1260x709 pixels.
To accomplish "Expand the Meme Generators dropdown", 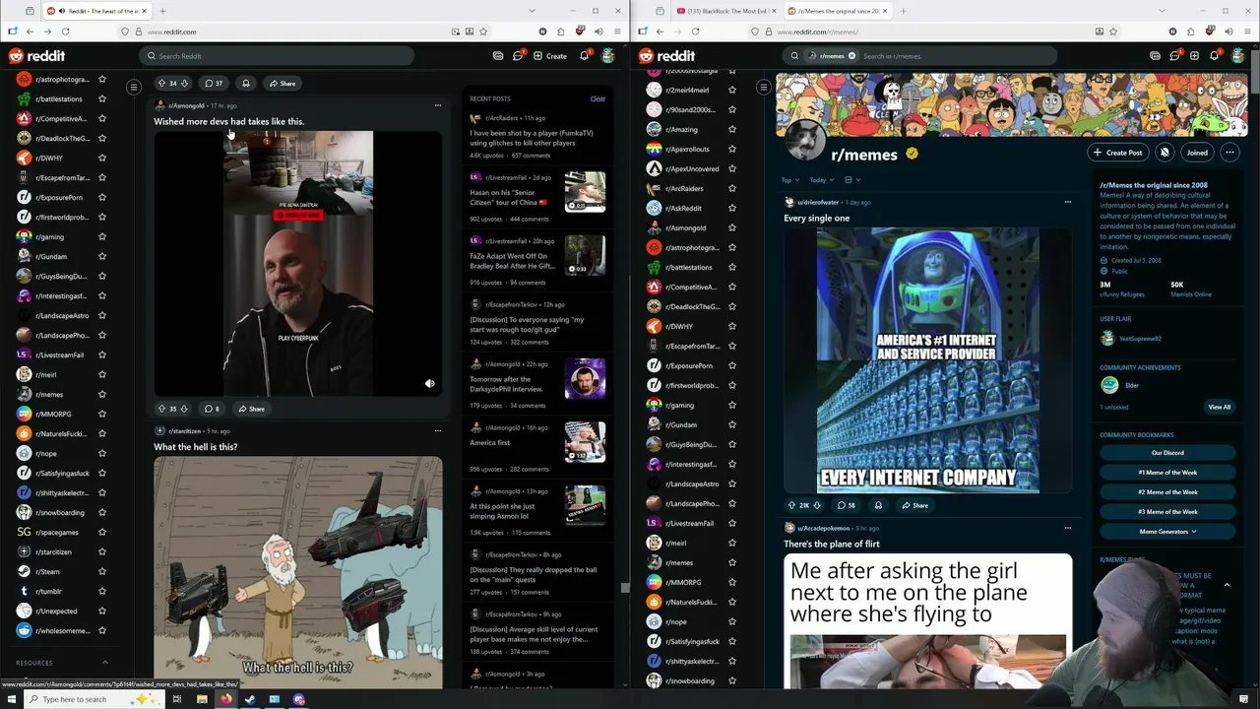I will coord(1167,532).
